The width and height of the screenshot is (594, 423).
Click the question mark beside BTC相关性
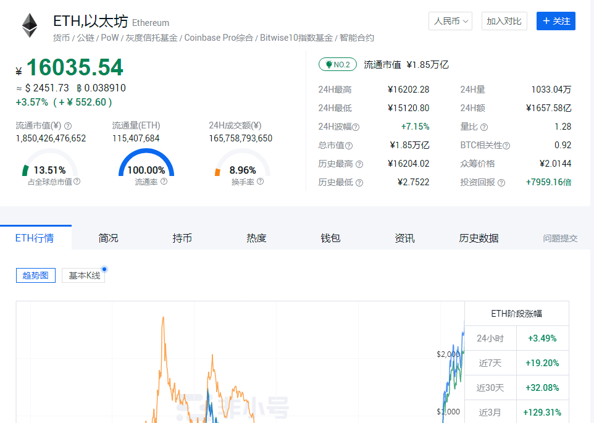tap(506, 145)
